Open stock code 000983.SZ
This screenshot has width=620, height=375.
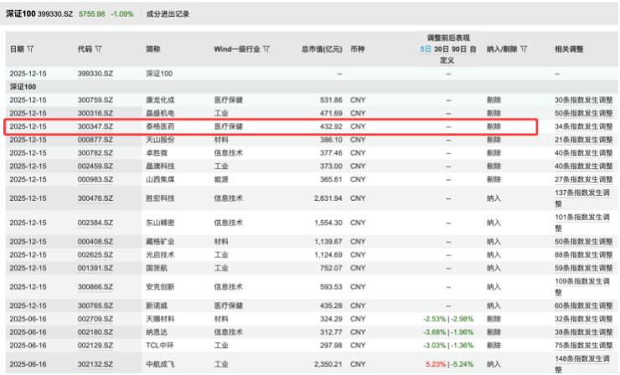click(96, 179)
